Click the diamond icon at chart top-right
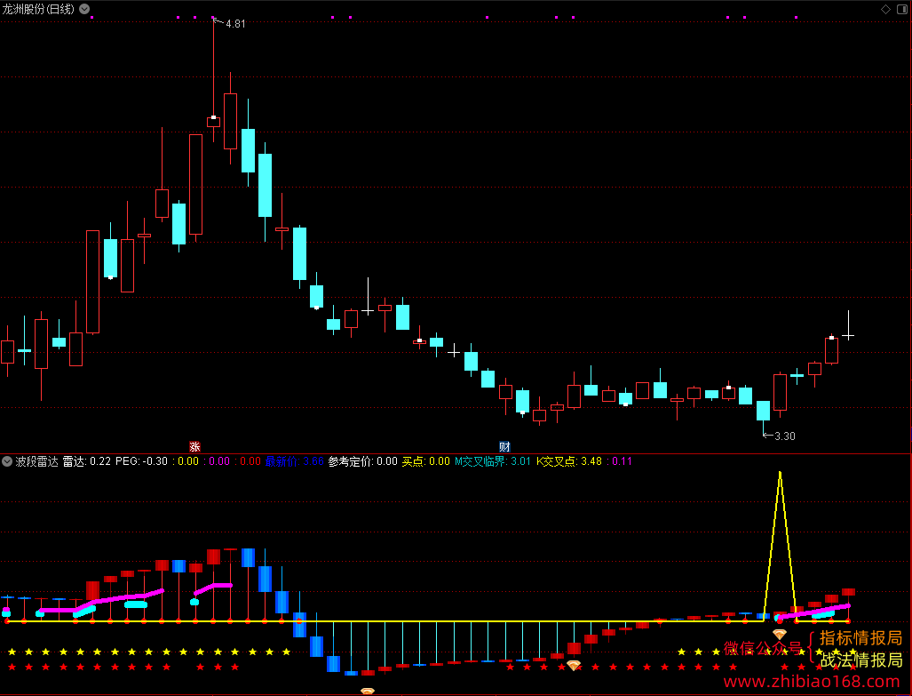This screenshot has width=912, height=696. pyautogui.click(x=885, y=9)
